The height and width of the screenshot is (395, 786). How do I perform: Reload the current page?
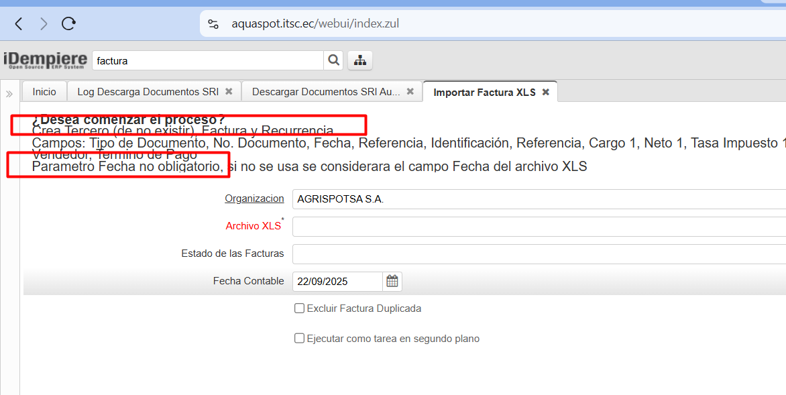68,24
